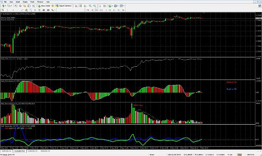Open a new chart window
Image resolution: width=262 pixels, height=156 pixels.
[x=3, y=6]
